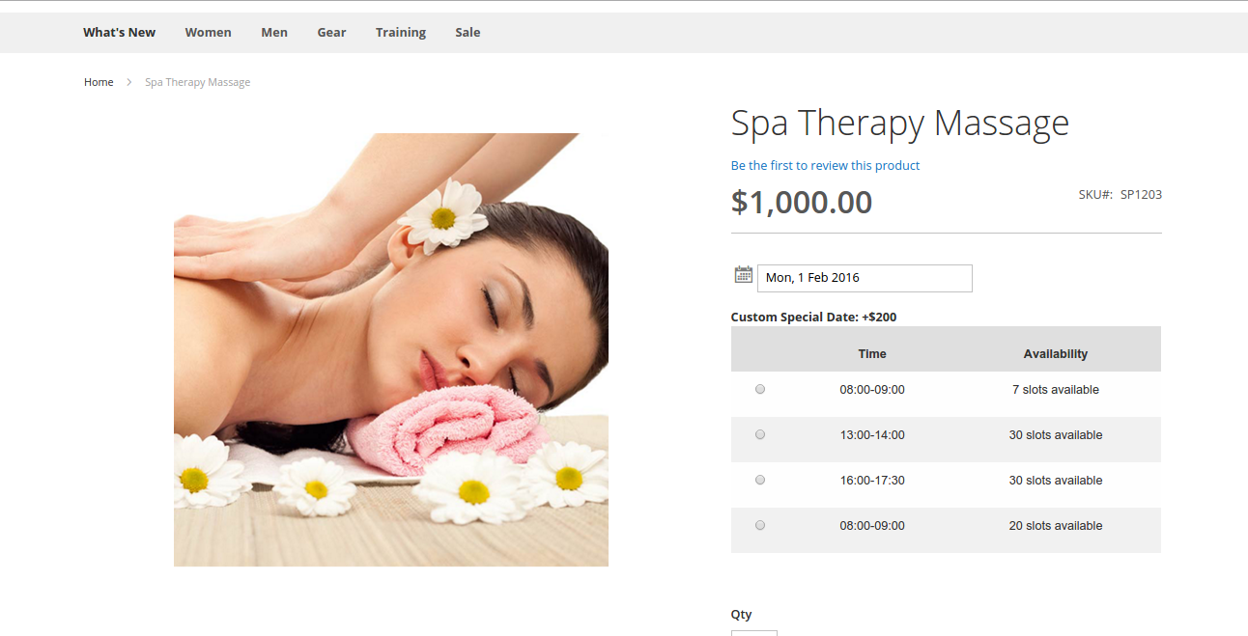1248x636 pixels.
Task: Open the Women category menu
Action: (208, 32)
